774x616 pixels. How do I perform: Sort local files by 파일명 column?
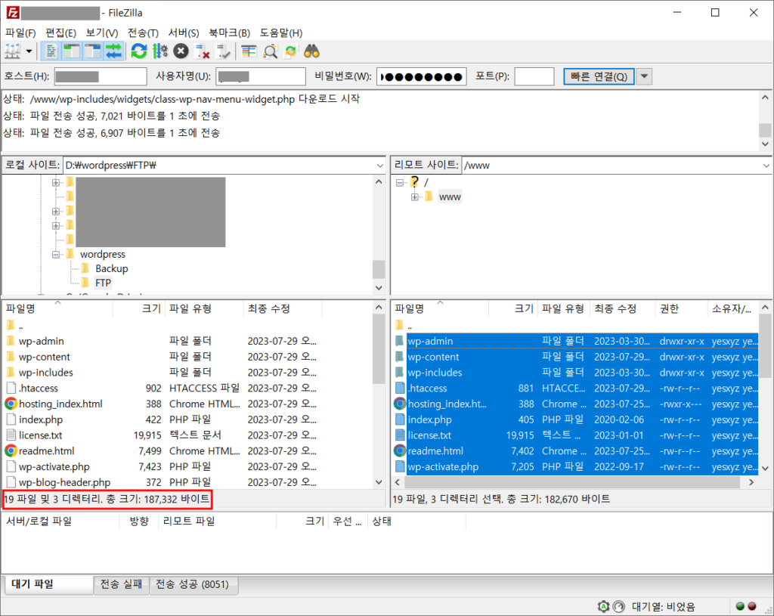click(x=57, y=308)
